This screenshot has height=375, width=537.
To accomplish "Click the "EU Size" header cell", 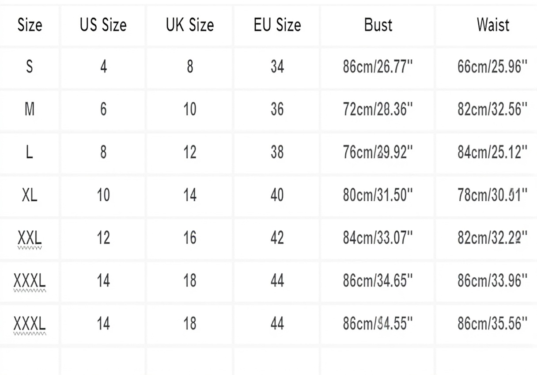I will pos(277,25).
